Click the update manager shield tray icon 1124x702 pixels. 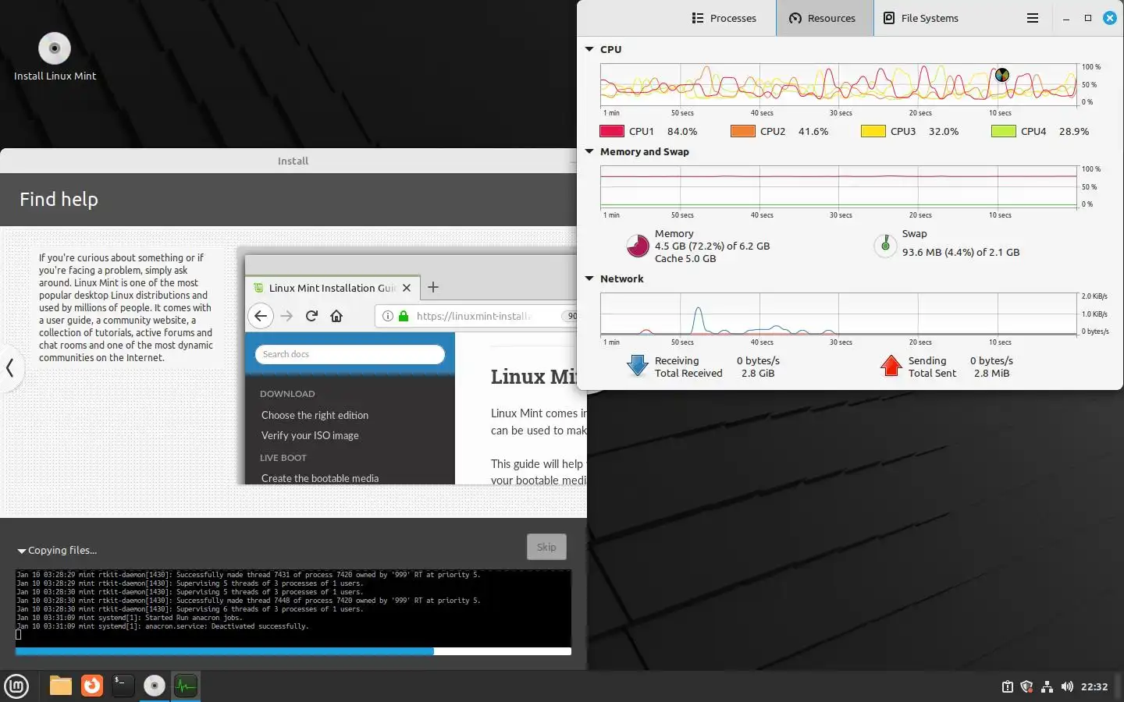coord(1027,686)
